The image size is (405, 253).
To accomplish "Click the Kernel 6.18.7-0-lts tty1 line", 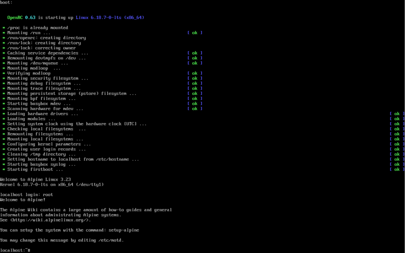I will coord(51,185).
